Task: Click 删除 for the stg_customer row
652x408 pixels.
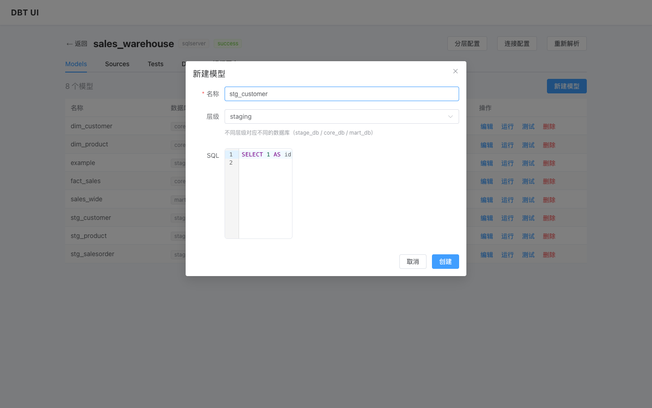Action: 549,218
